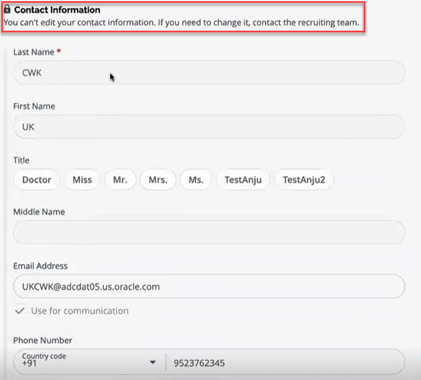Choose the Mrs. title pill
Screen dimensions: 421x380
[x=158, y=180]
